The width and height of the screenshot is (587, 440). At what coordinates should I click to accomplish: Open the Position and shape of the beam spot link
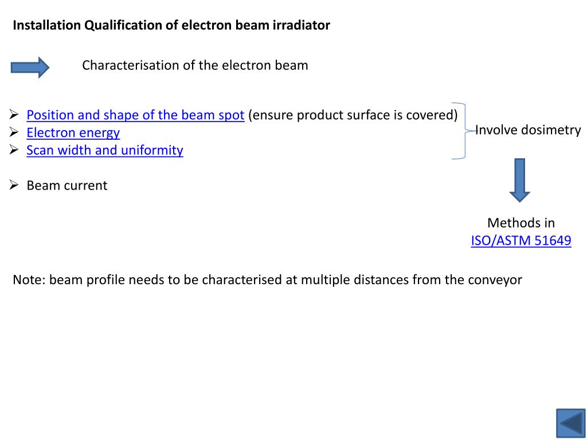(135, 115)
